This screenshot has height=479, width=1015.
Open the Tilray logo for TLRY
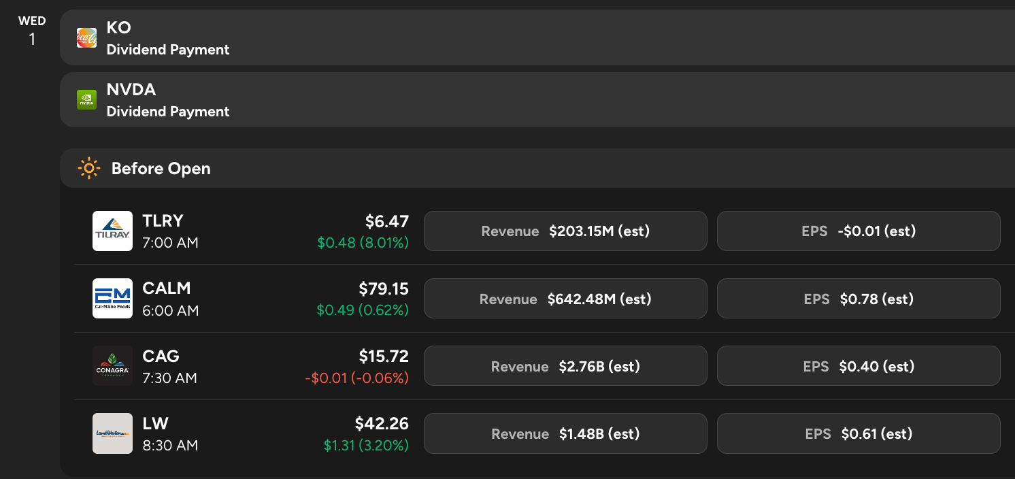click(x=112, y=231)
